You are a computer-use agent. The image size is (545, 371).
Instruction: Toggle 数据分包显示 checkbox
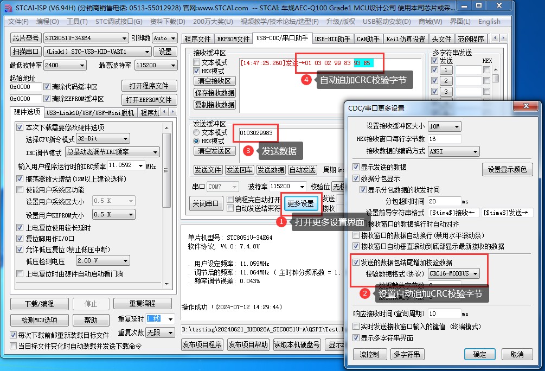point(356,178)
